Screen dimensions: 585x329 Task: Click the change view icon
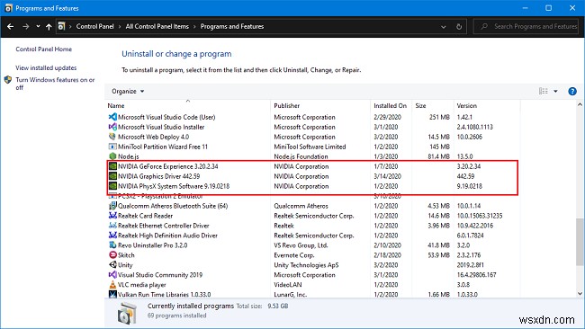pyautogui.click(x=544, y=92)
